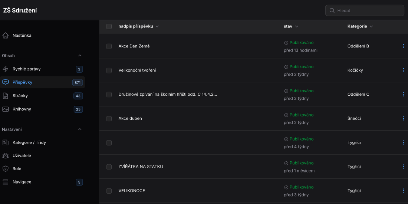Open three-dot menu for Akce Den Země
The width and height of the screenshot is (408, 204).
(x=403, y=46)
